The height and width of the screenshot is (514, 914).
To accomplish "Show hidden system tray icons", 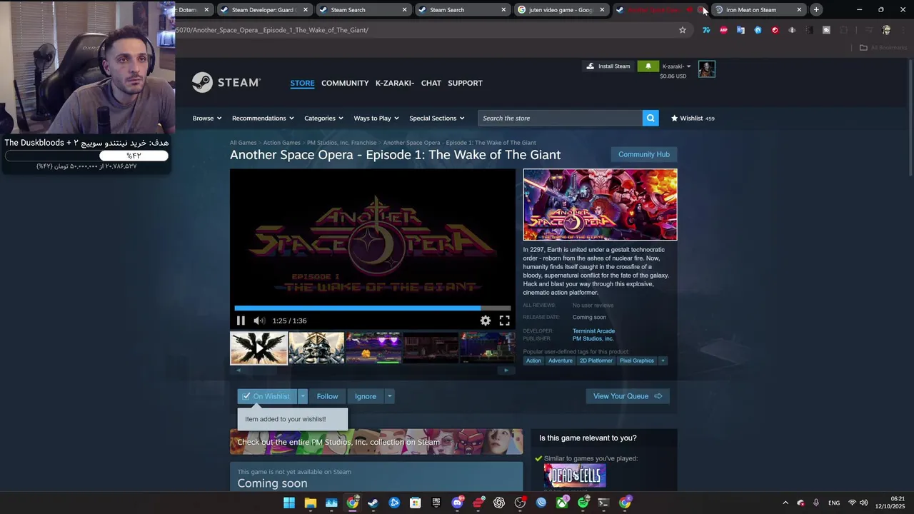I will tap(785, 503).
